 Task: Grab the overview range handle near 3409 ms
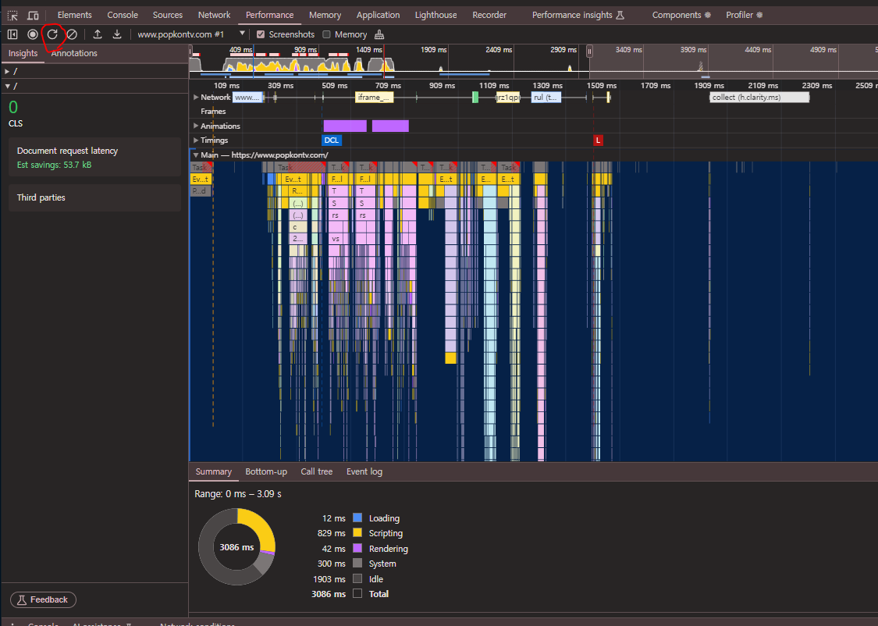pos(590,52)
